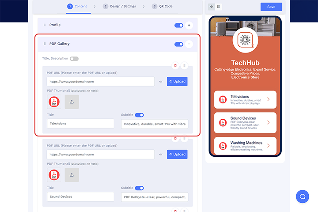Click the drag handle next to PDF Gallery
This screenshot has width=318, height=212.
pyautogui.click(x=45, y=44)
